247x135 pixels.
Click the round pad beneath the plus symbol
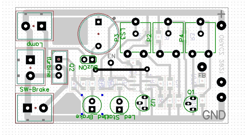[x=221, y=26]
